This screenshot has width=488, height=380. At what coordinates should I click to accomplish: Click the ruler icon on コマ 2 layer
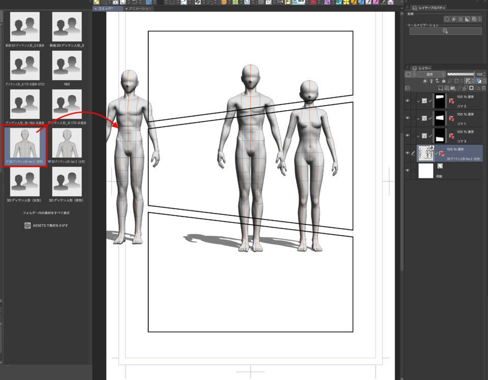[451, 101]
